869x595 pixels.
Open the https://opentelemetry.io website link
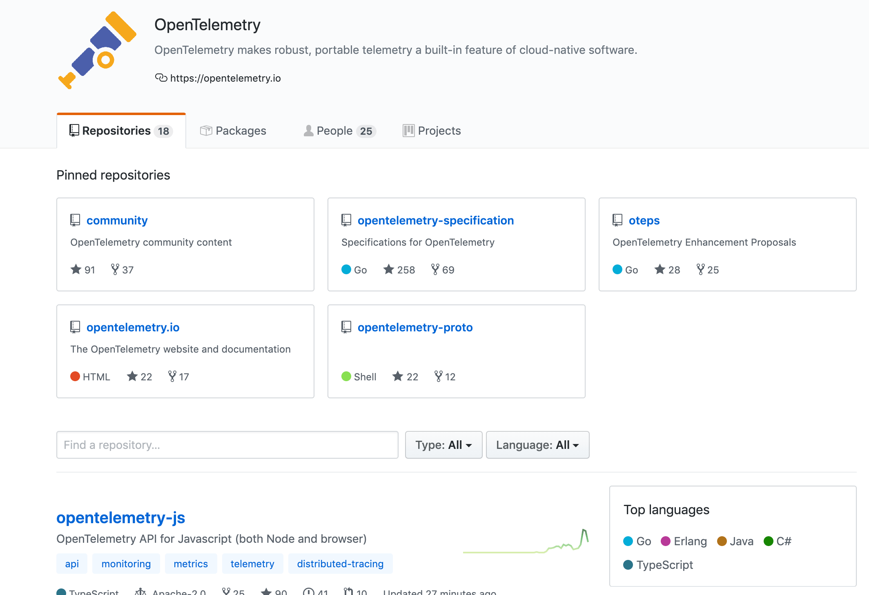pyautogui.click(x=225, y=78)
